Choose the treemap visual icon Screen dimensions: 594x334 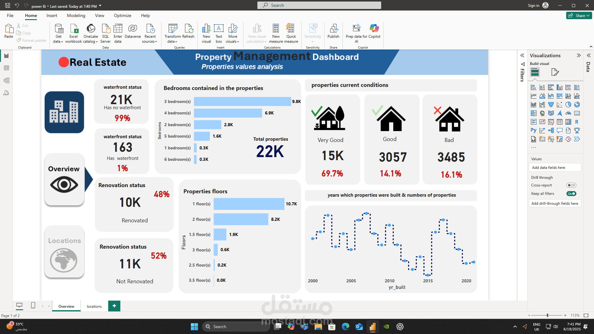pos(534,113)
